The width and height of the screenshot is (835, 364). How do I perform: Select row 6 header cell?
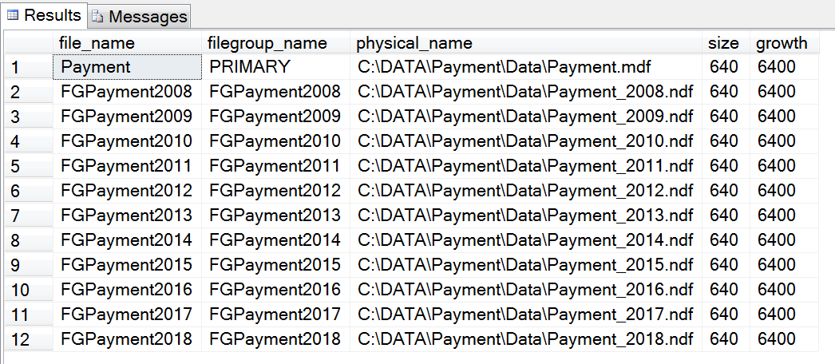(16, 191)
